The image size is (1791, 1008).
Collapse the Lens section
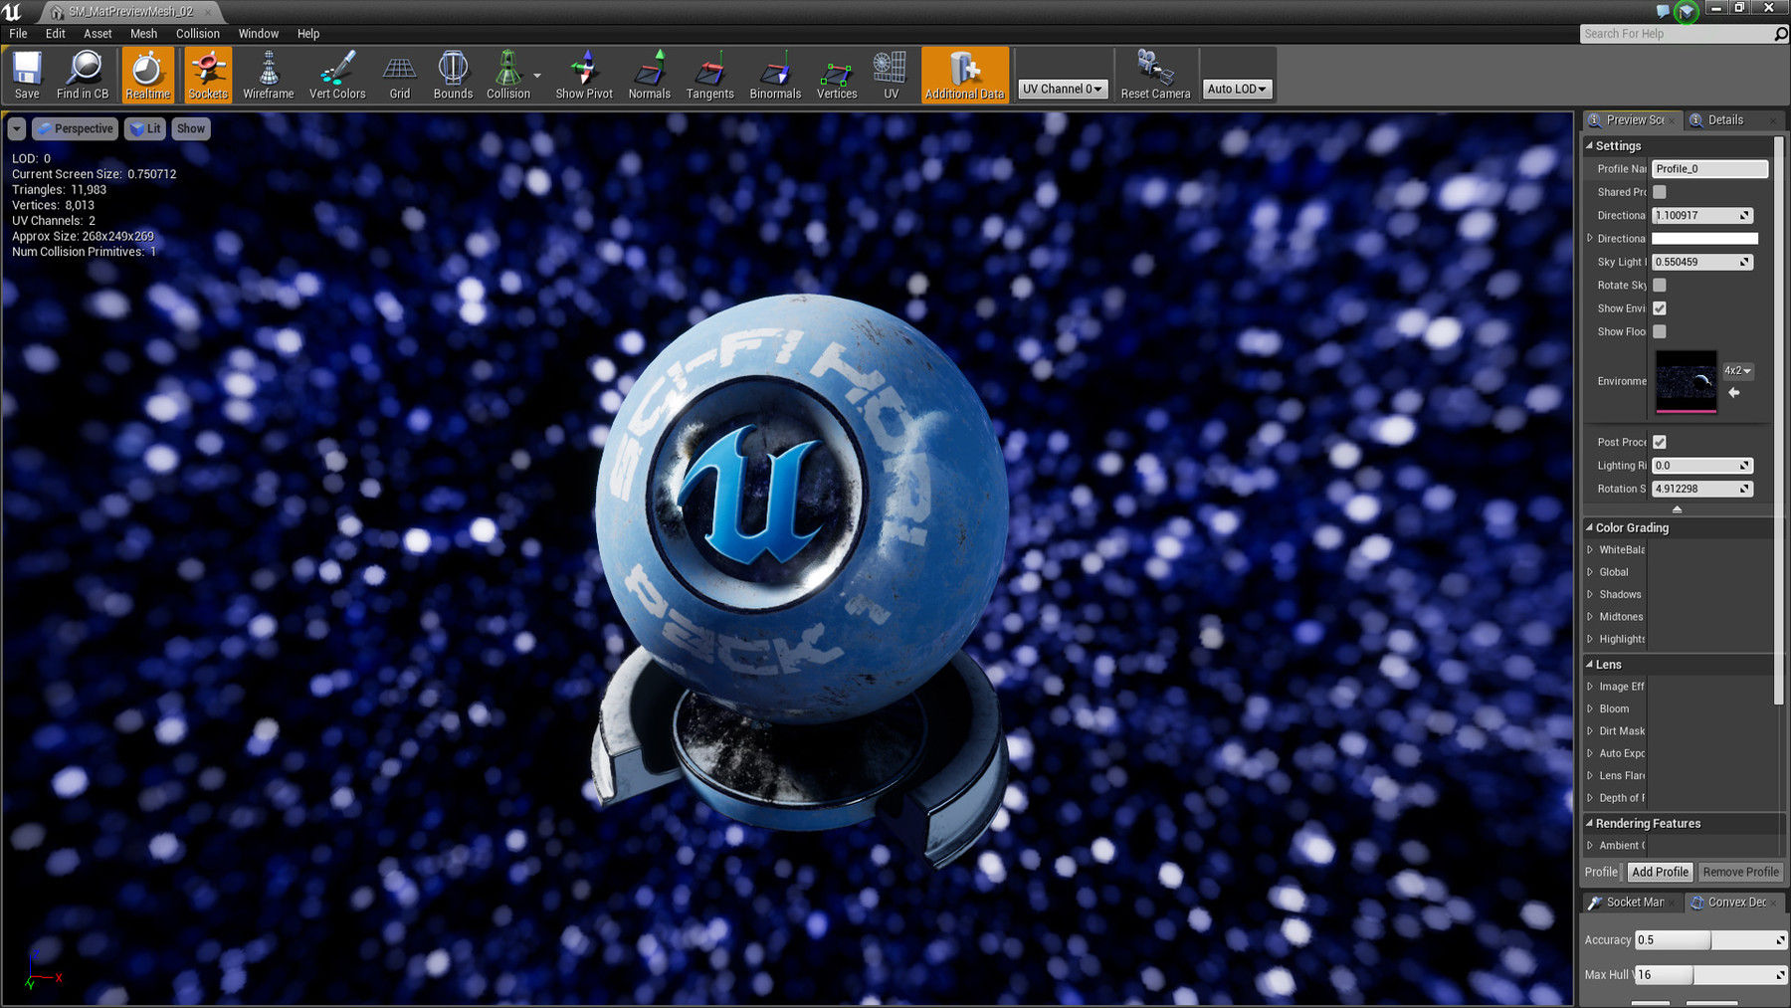[x=1589, y=664]
